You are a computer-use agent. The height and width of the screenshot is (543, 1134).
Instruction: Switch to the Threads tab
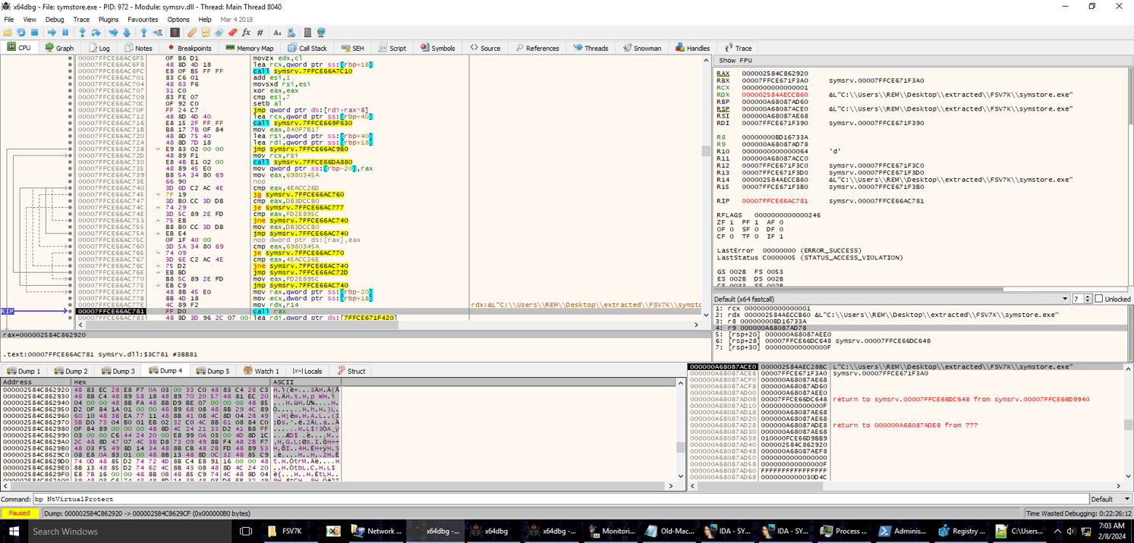click(591, 48)
